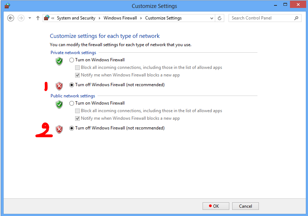Click Private network settings heading

[73, 53]
